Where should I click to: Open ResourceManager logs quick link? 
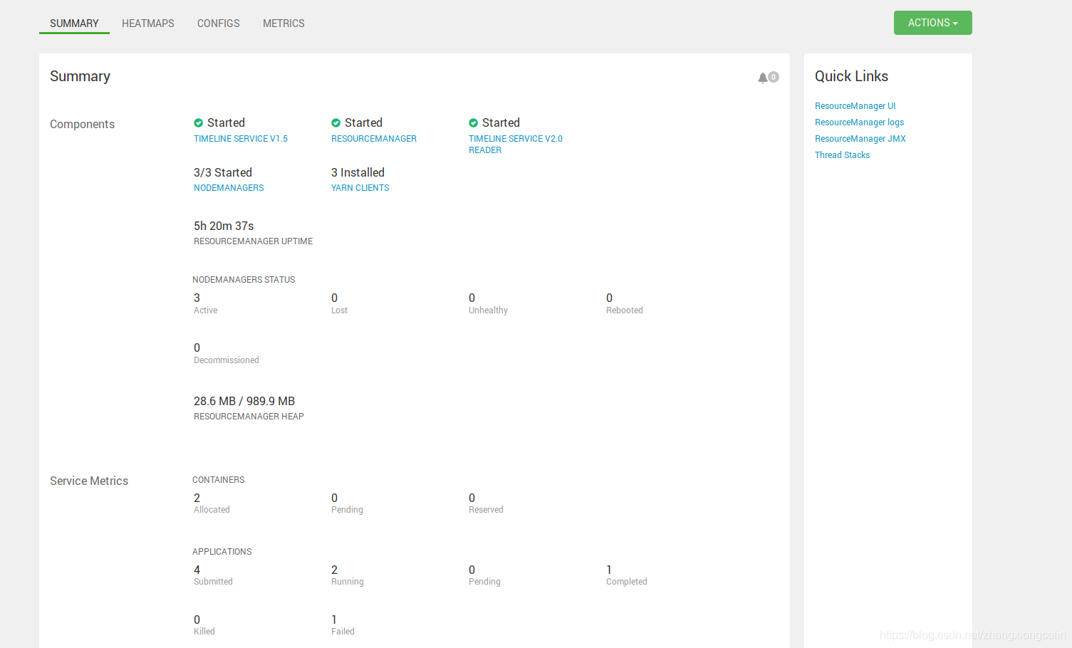click(859, 122)
